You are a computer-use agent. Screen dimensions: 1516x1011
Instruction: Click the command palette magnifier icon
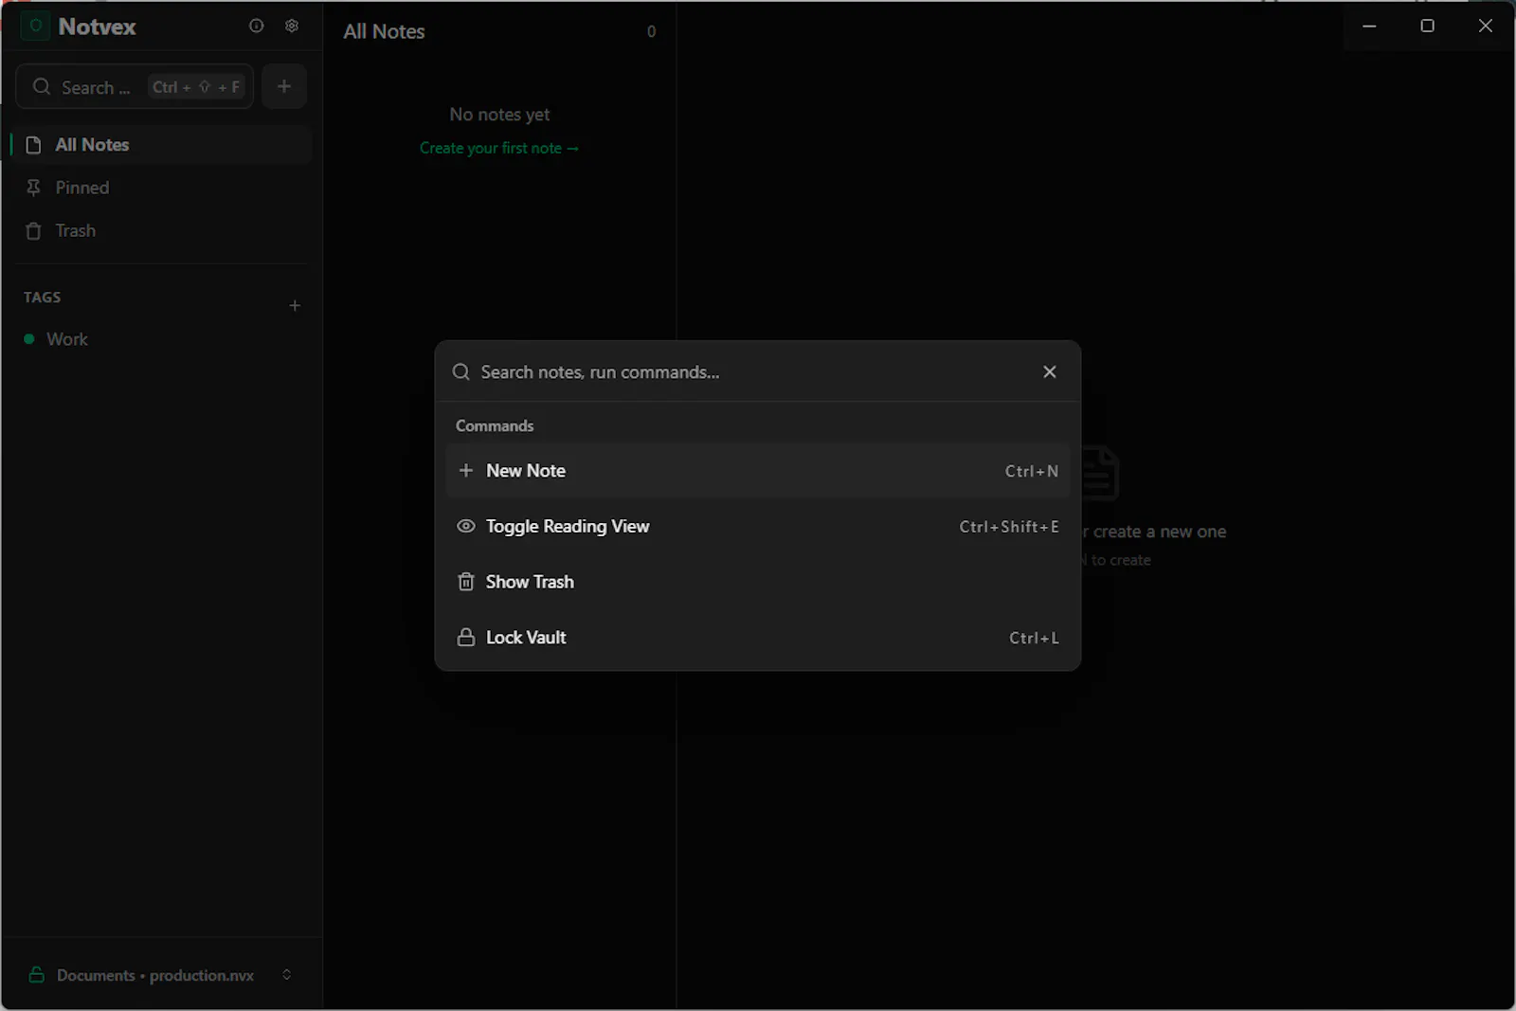tap(461, 371)
